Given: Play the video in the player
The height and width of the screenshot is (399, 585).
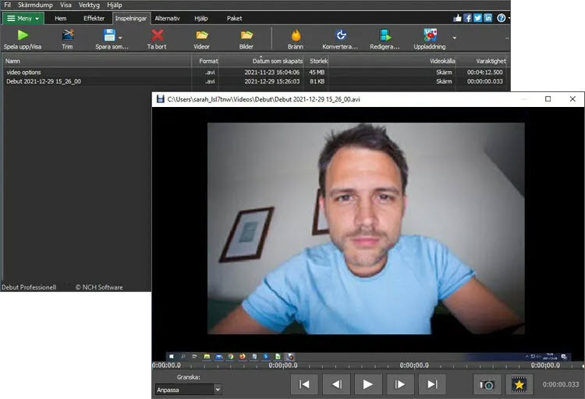Looking at the screenshot, I should point(368,384).
